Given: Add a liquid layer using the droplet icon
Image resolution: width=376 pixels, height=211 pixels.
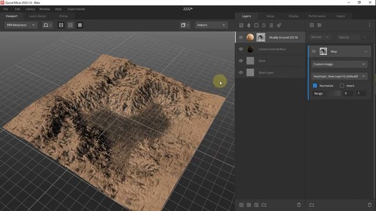Looking at the screenshot, I should [x=264, y=25].
